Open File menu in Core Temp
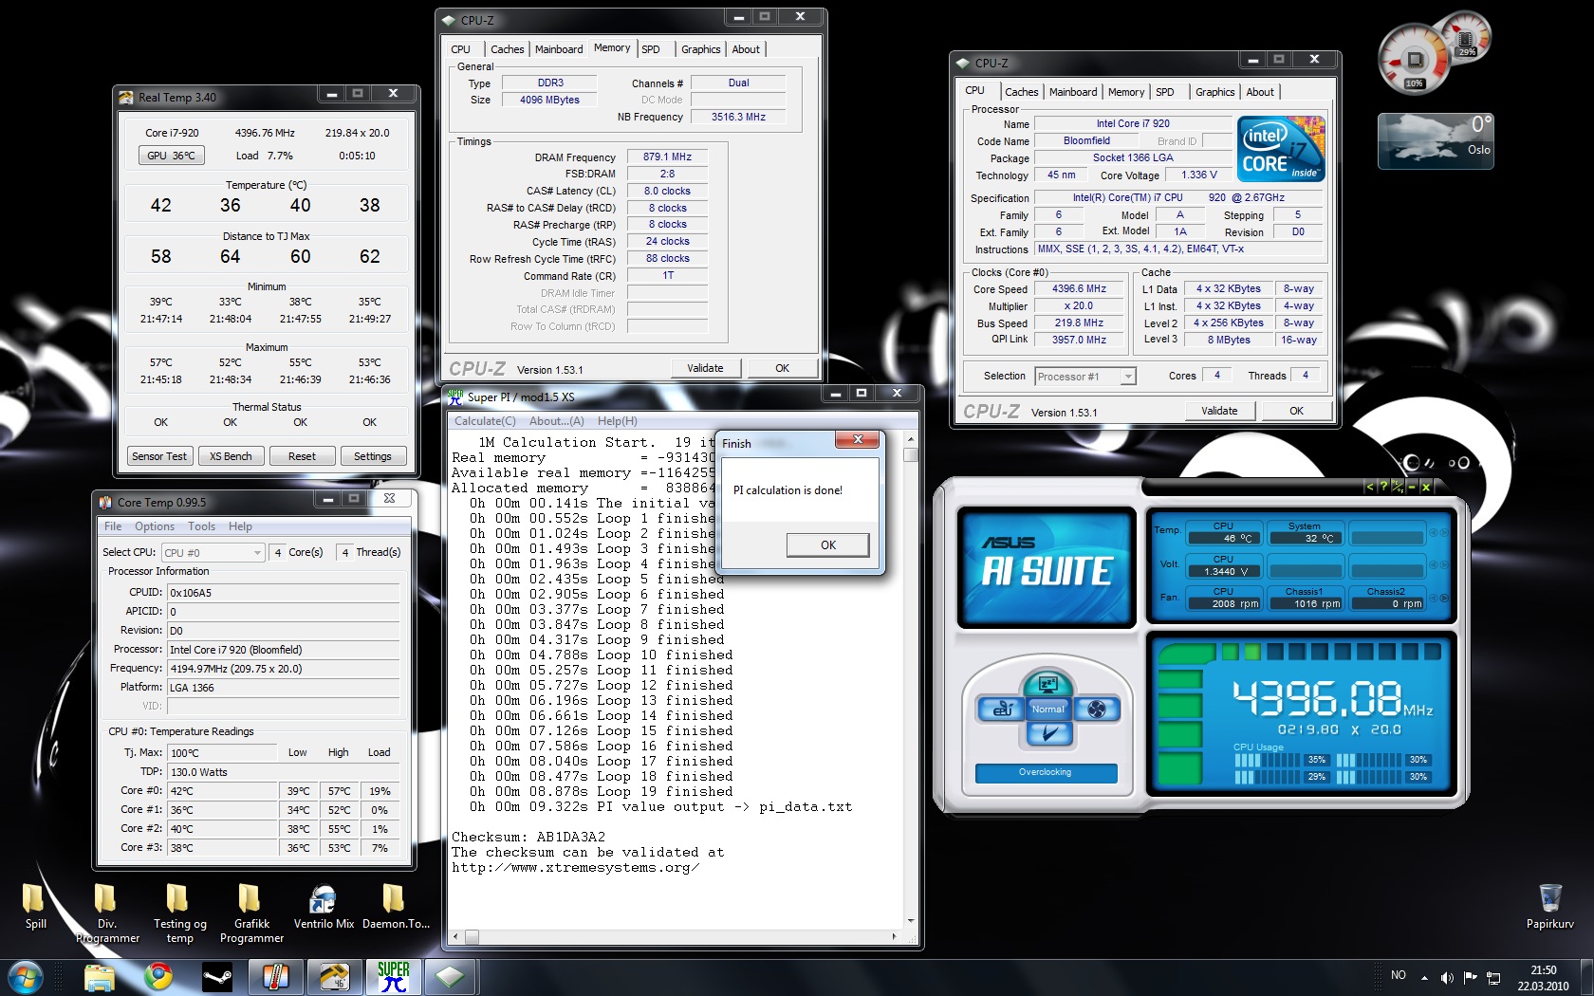The height and width of the screenshot is (996, 1594). coord(113,526)
